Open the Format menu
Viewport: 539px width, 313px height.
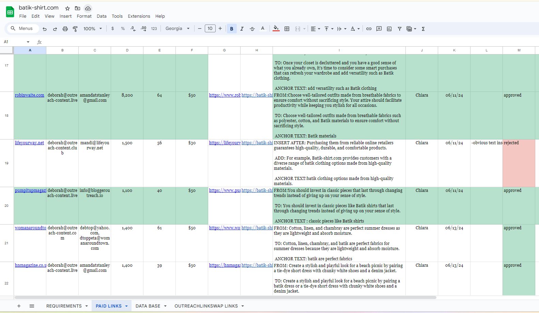[x=84, y=16]
